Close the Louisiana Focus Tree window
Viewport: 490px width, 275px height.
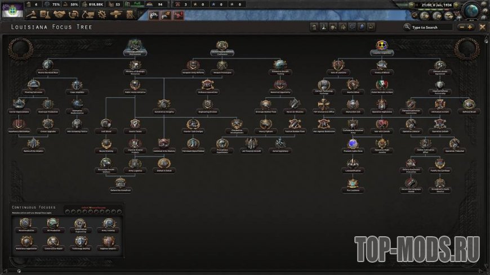tap(482, 27)
